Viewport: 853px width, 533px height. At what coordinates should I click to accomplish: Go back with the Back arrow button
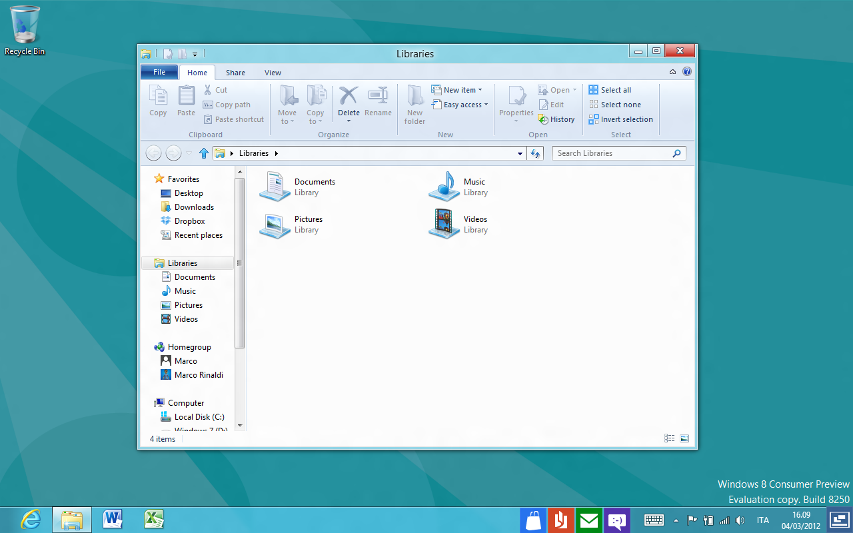coord(153,153)
